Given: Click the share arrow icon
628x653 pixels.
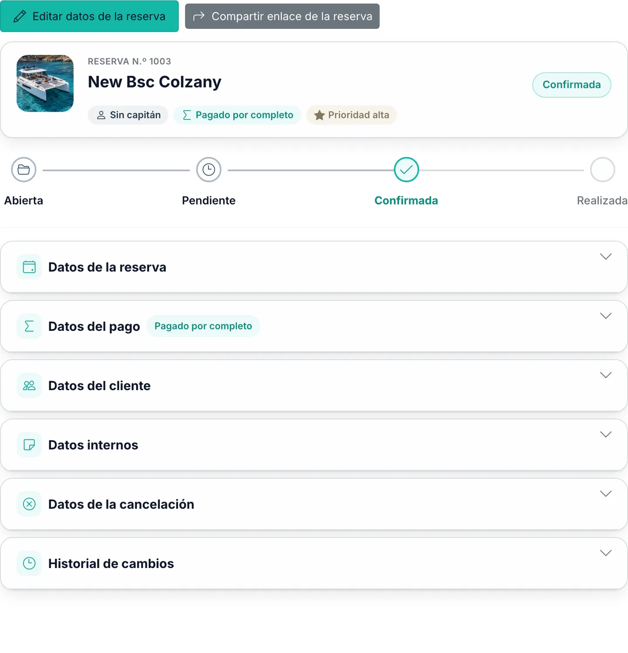Looking at the screenshot, I should (x=199, y=17).
